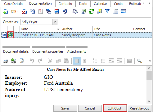Viewport: 153px width, 112px height.
Task: Click the green money cost icon in row
Action: click(11, 35)
